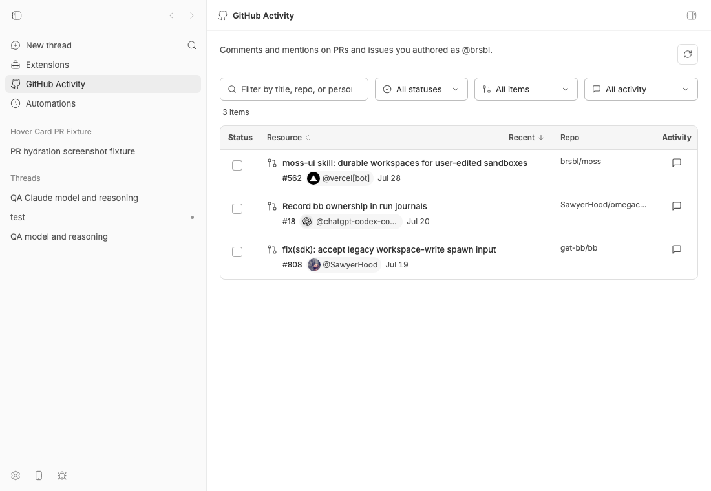Open PR moss-ui skill durable workspaces title
This screenshot has width=711, height=491.
click(405, 163)
